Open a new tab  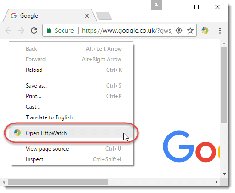pyautogui.click(x=104, y=16)
